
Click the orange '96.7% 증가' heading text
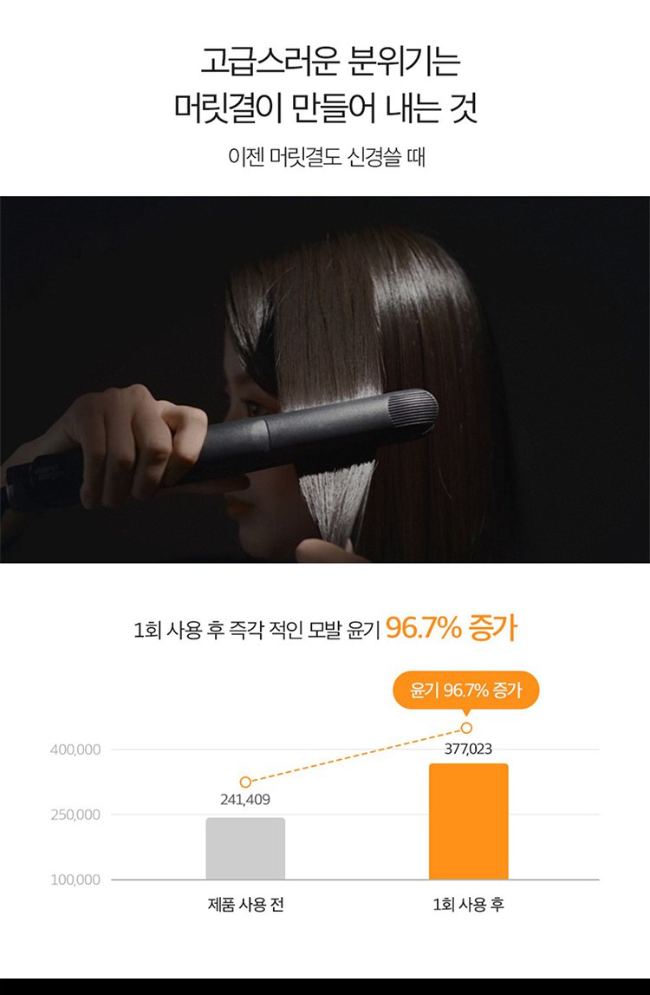tap(452, 629)
